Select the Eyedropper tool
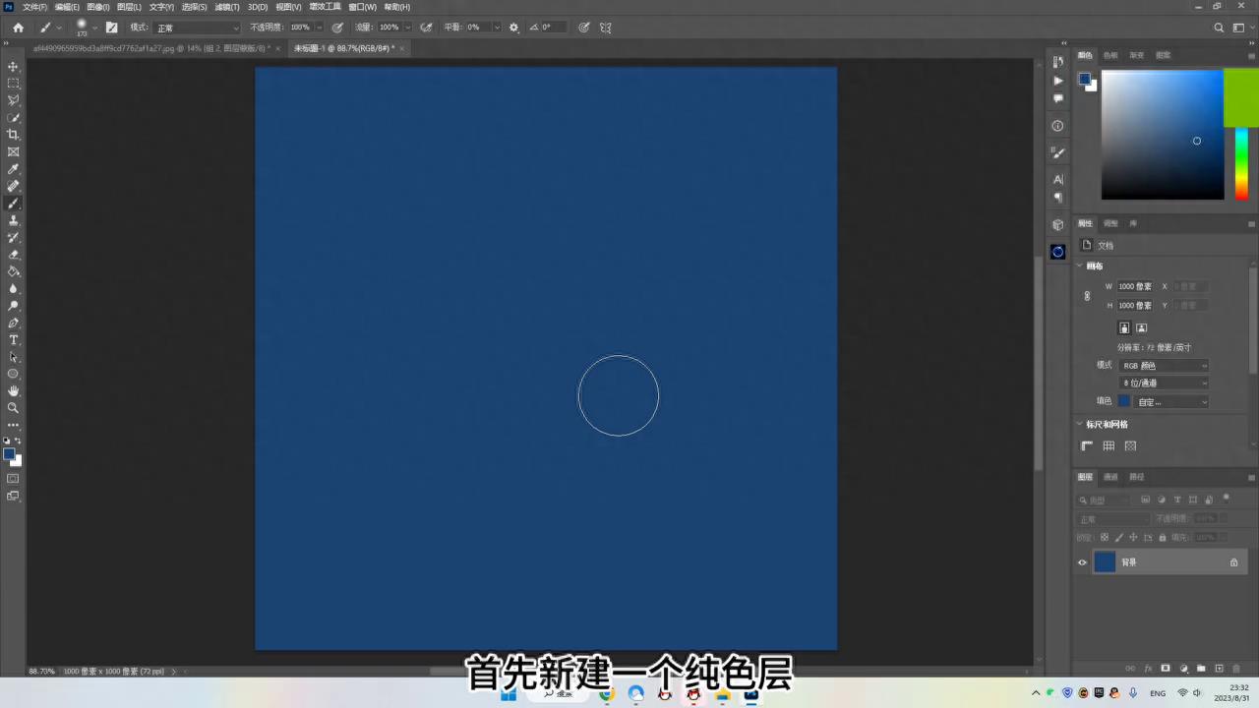This screenshot has width=1259, height=708. click(x=14, y=169)
